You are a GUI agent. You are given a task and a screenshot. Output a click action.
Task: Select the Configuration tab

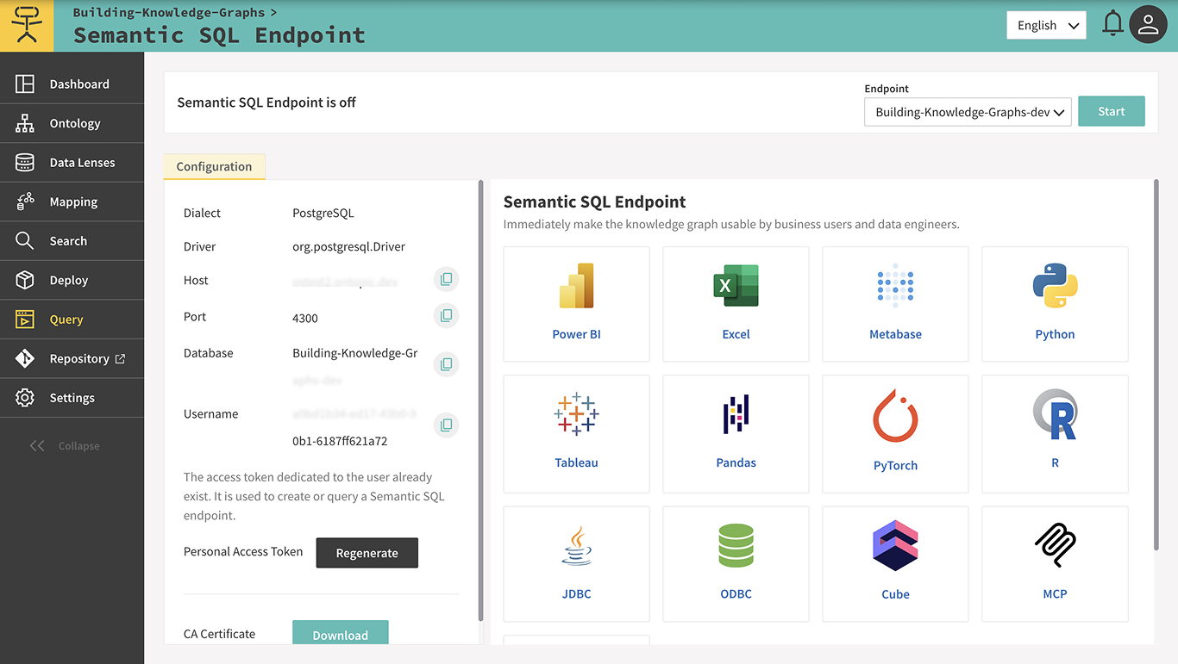pyautogui.click(x=214, y=166)
